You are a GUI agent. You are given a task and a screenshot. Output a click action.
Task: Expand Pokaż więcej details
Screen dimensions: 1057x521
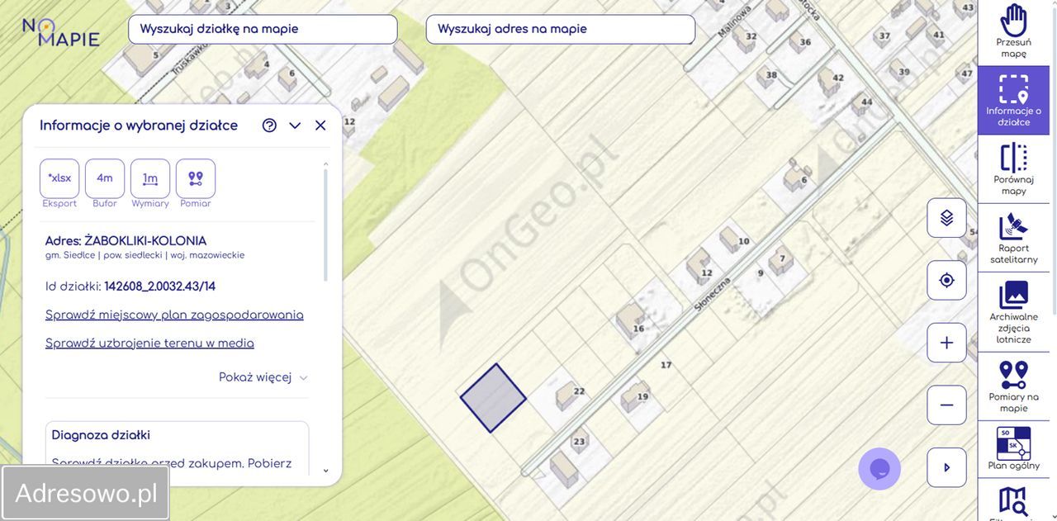263,377
